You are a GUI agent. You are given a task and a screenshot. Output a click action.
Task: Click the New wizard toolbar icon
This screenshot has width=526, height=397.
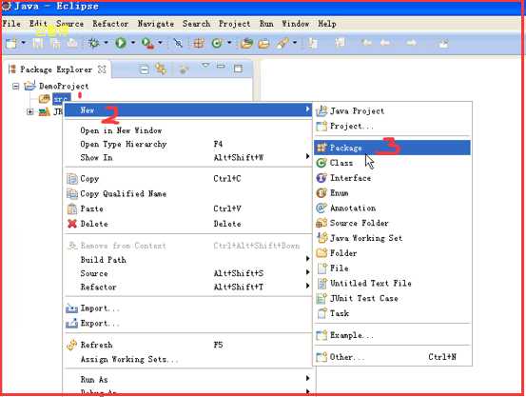click(x=11, y=43)
